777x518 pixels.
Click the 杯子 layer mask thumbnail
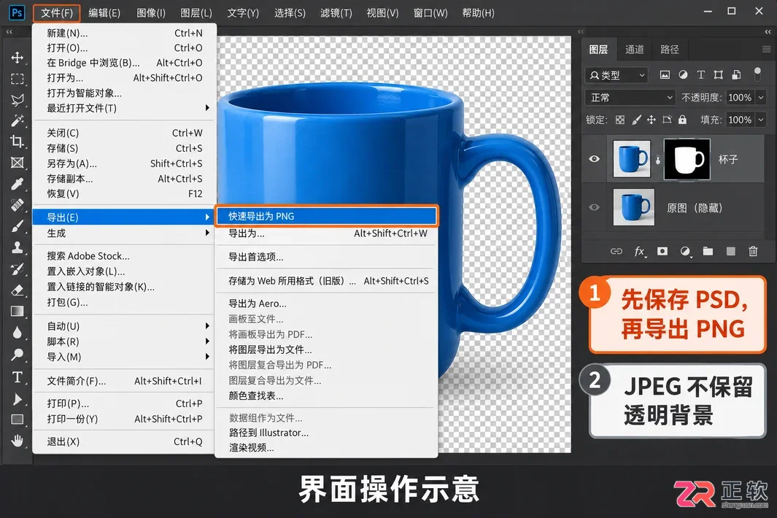point(687,159)
